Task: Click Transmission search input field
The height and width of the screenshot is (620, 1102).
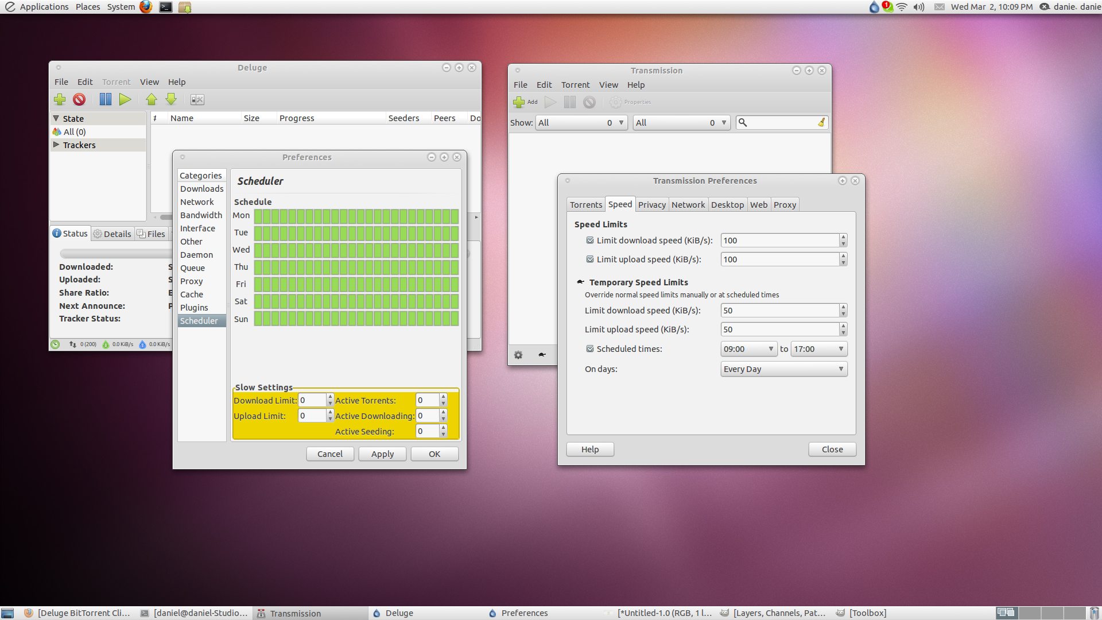Action: [783, 122]
